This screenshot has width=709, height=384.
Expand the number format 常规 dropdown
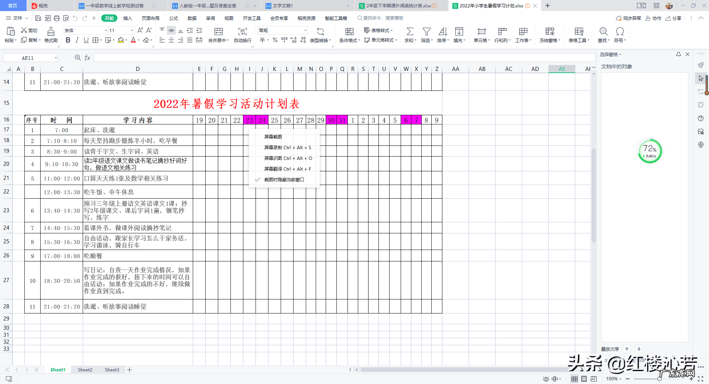point(305,31)
